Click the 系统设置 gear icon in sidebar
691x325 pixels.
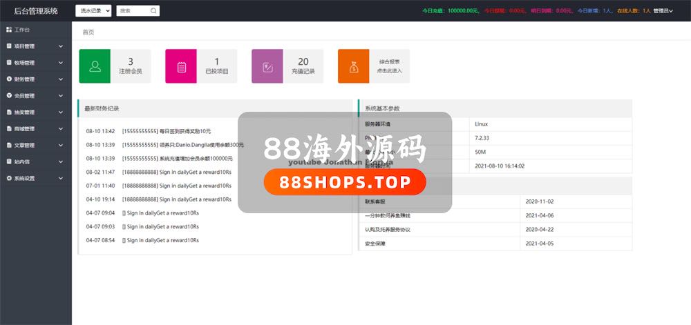click(9, 178)
